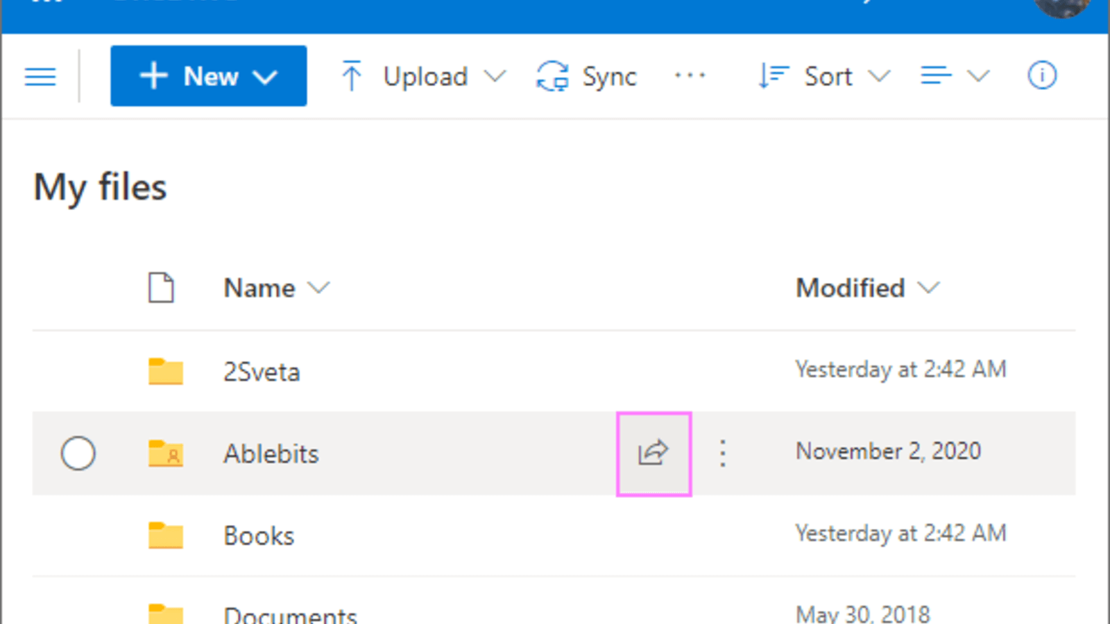Click the Ablebits shared folder icon
This screenshot has height=624, width=1110.
(166, 453)
